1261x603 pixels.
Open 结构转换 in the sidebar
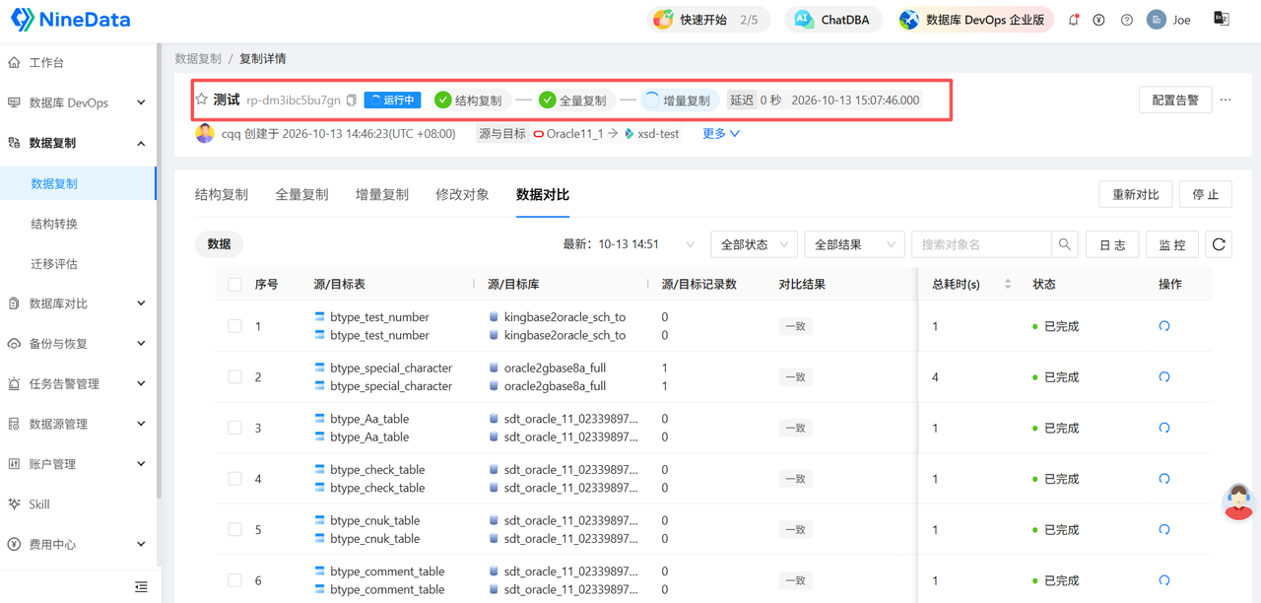click(x=78, y=224)
